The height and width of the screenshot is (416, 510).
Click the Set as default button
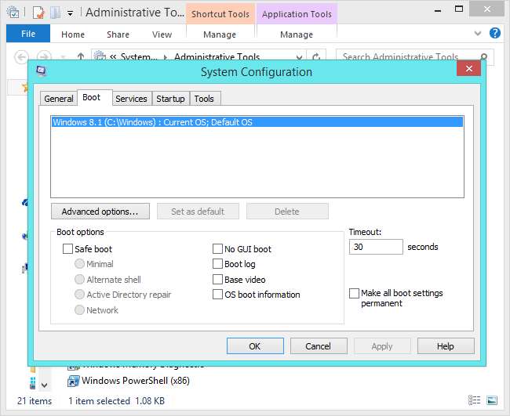click(x=198, y=212)
